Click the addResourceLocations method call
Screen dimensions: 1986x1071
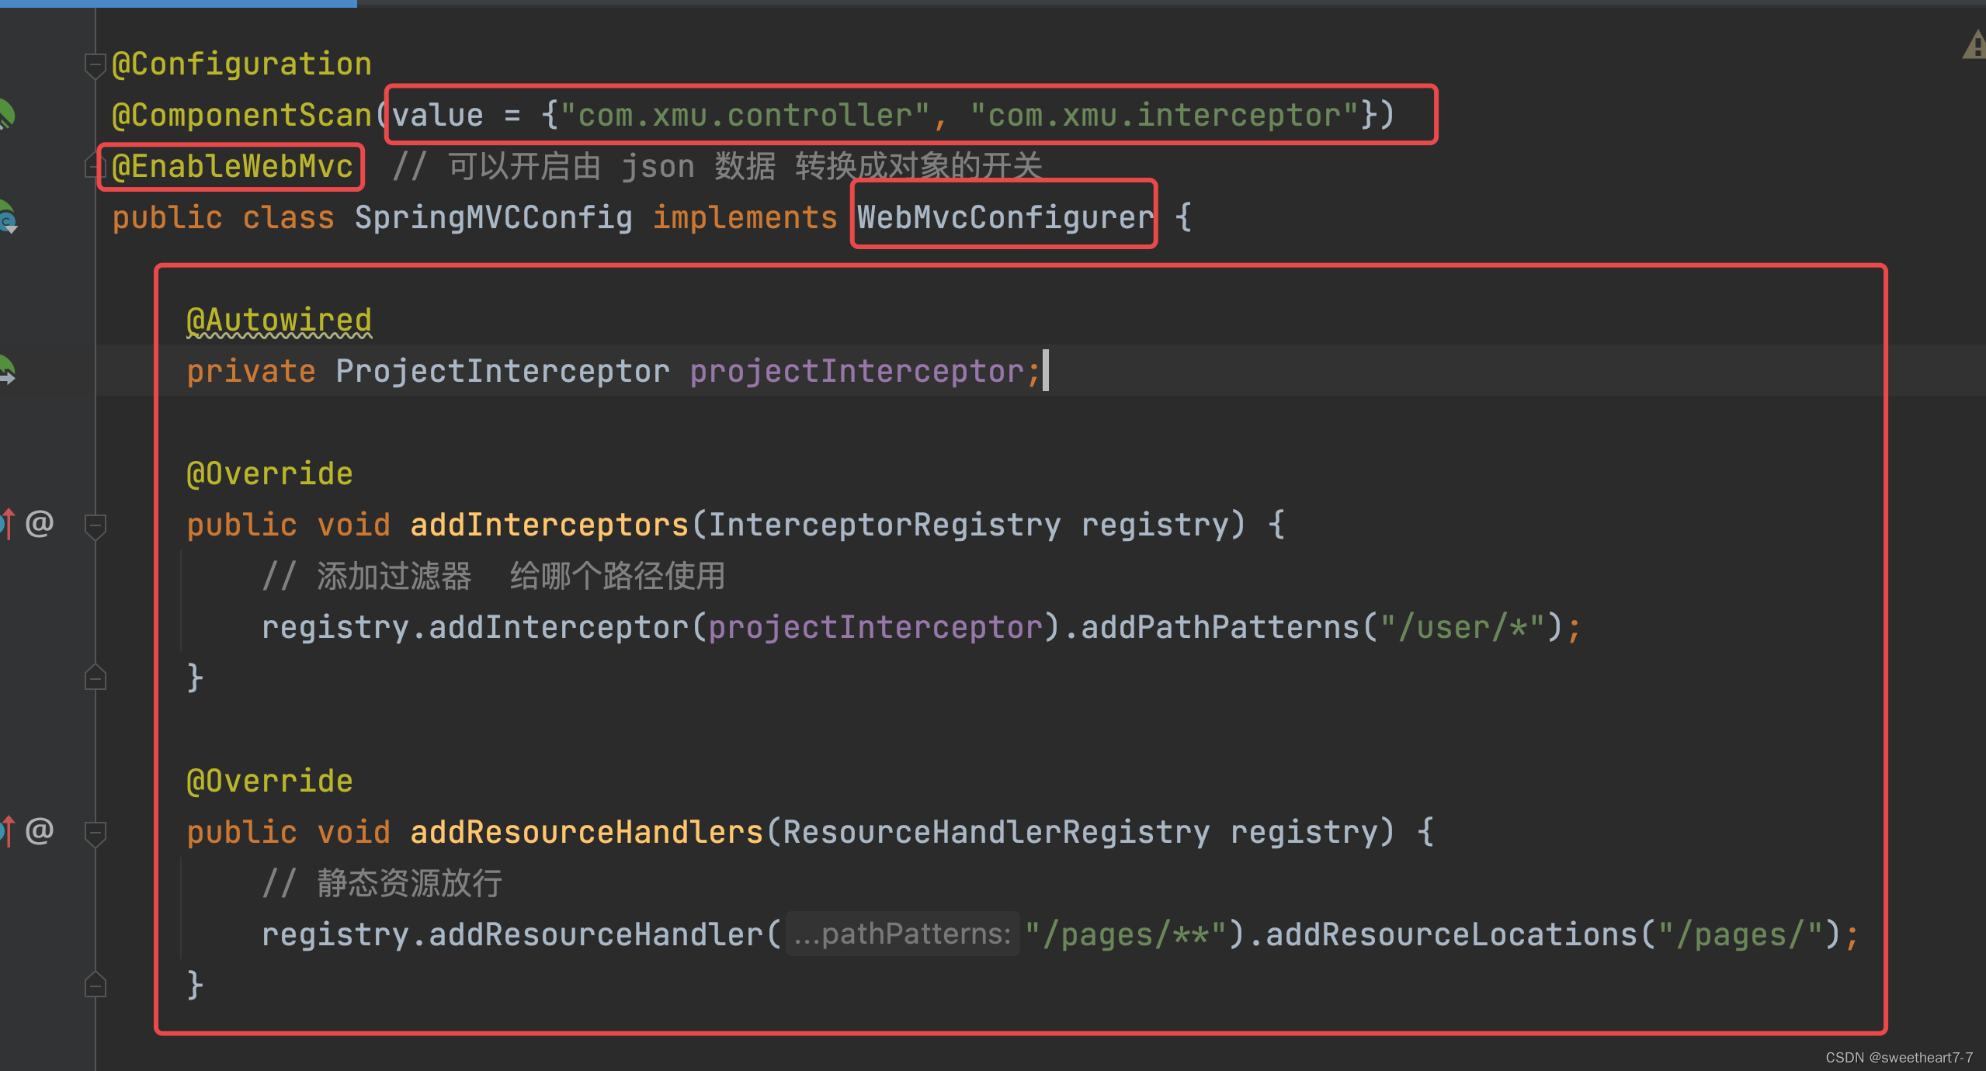(1452, 934)
